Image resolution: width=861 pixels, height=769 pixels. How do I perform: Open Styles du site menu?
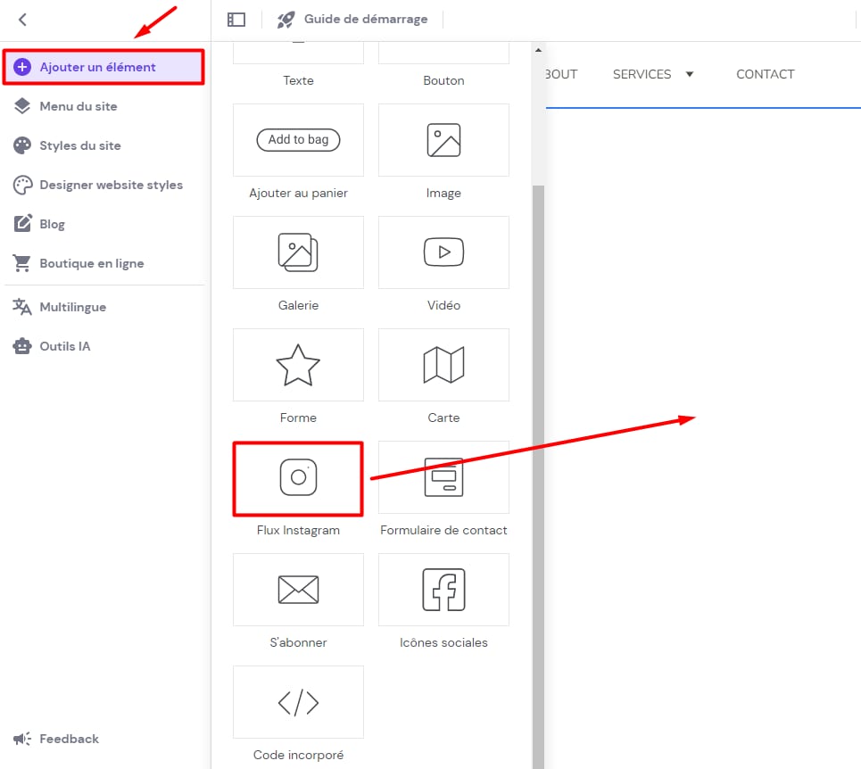coord(80,145)
